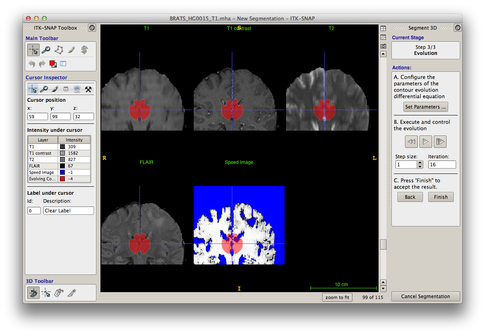Click Cancel Segmentation
485x335 pixels.
[x=425, y=296]
